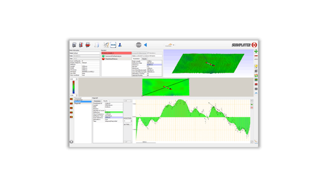Click the first scanner icon in the toolbar
318x187 pixels.
coord(74,45)
